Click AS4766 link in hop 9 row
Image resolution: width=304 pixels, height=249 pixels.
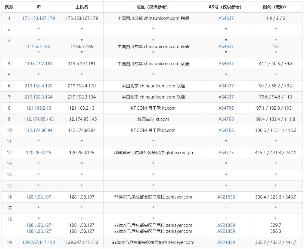pyautogui.click(x=226, y=119)
